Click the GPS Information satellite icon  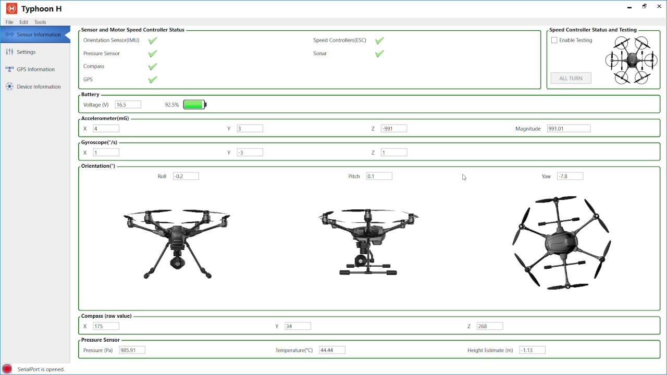(x=9, y=69)
